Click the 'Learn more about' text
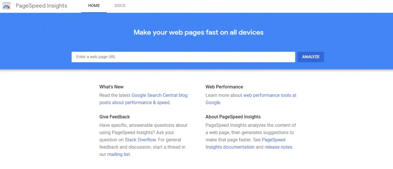 tap(224, 95)
